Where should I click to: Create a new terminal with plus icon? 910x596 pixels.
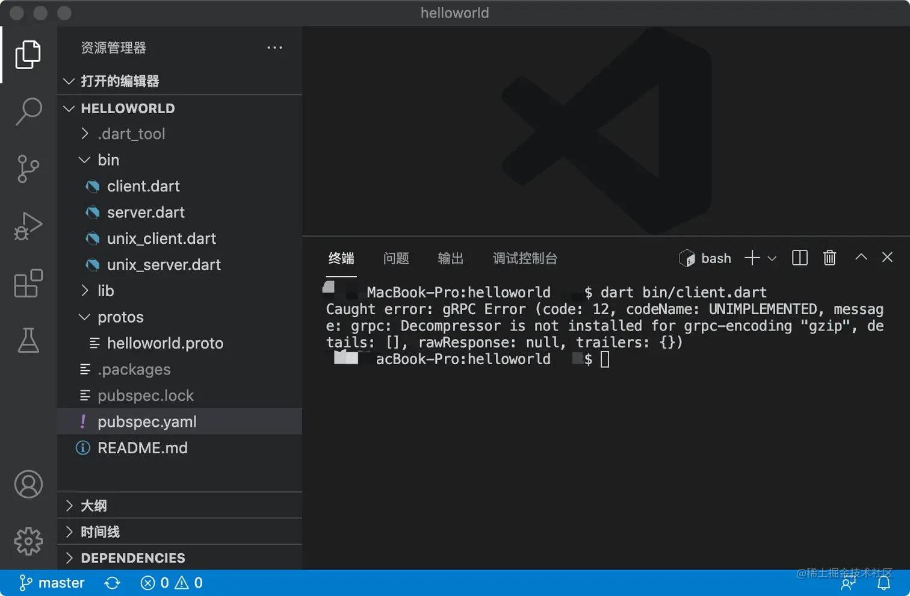click(752, 258)
